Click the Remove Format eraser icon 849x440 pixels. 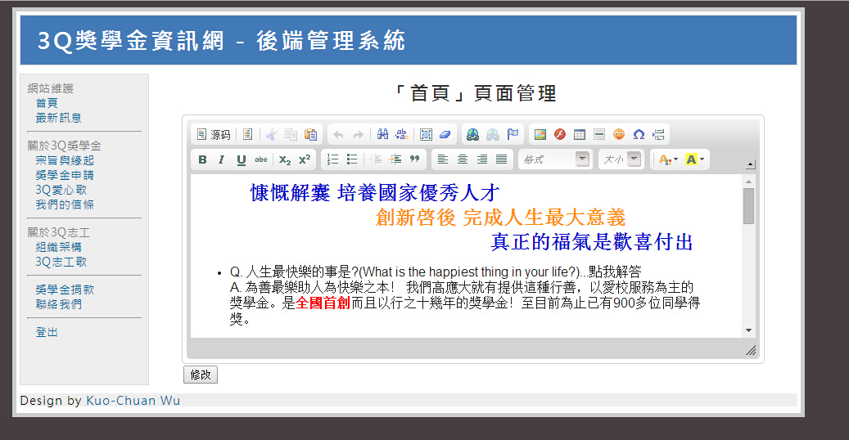tap(445, 134)
